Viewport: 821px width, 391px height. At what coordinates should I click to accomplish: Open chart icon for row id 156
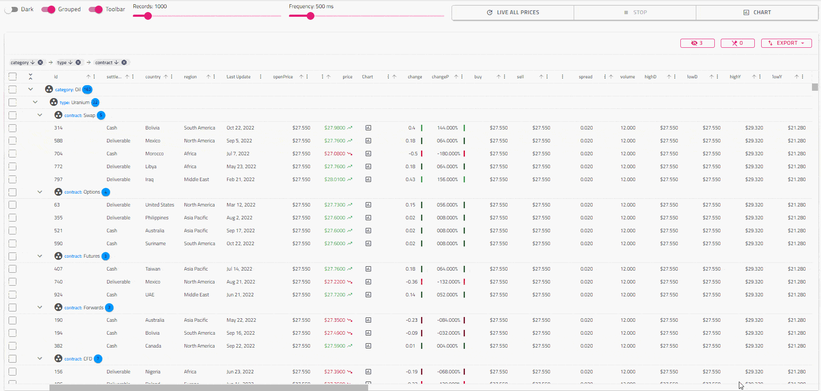point(368,372)
